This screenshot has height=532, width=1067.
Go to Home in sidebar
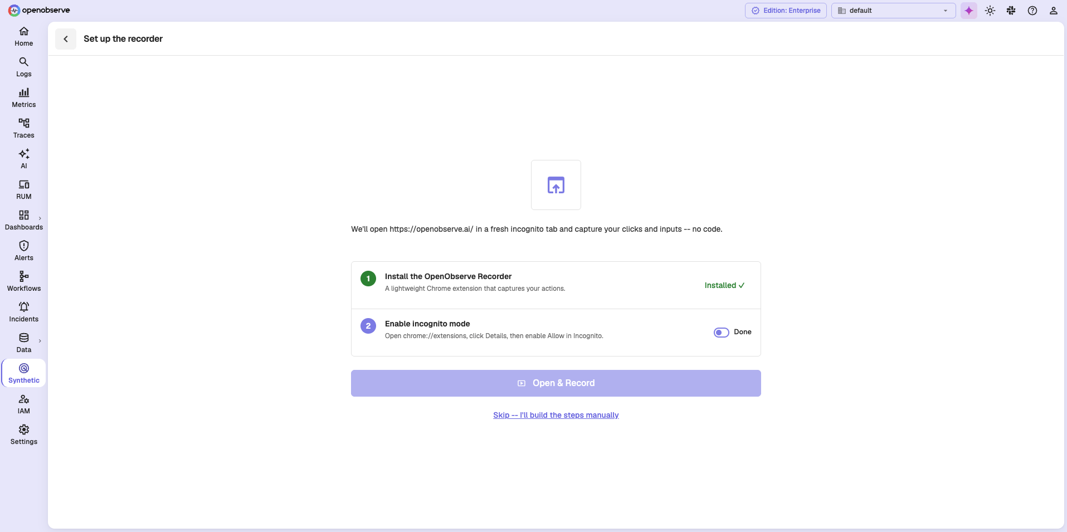pyautogui.click(x=24, y=37)
